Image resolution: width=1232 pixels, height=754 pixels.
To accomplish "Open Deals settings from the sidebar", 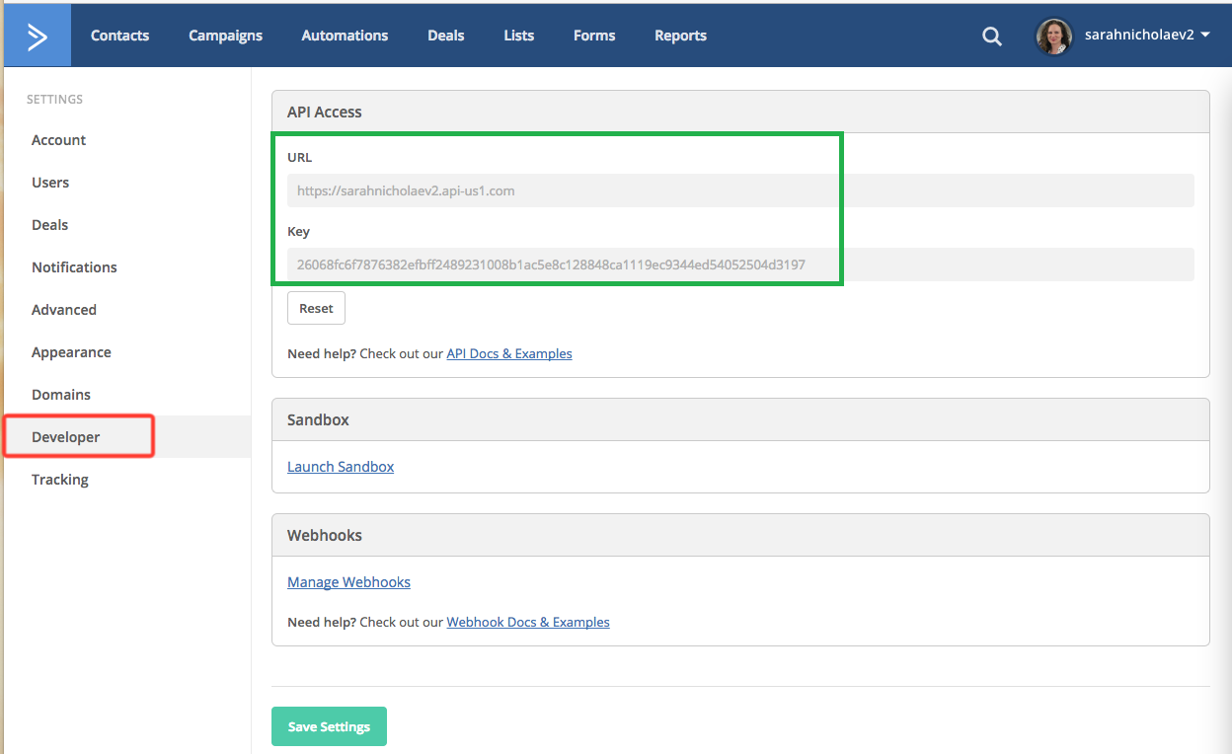I will [x=49, y=224].
